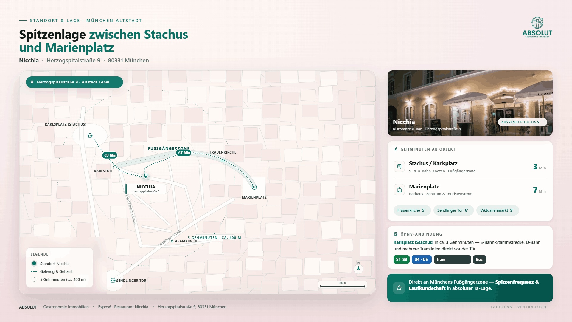
Task: Click the S/U station marker at Marienplatz
Action: tap(254, 187)
